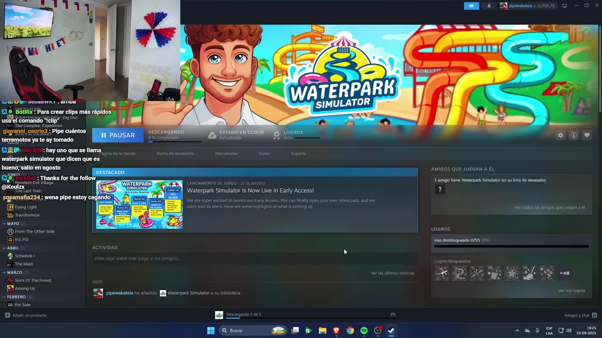
Task: Click the sixth locked achievement broom icon
Action: point(530,273)
